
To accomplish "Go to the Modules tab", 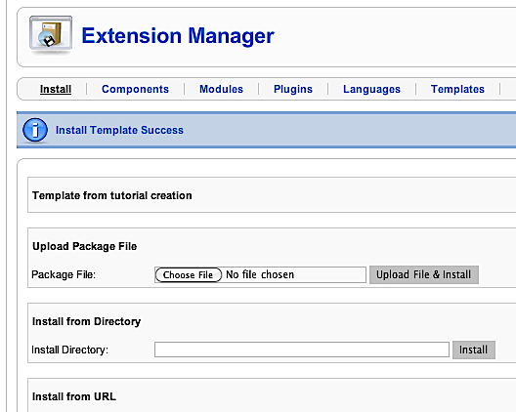I will point(221,89).
